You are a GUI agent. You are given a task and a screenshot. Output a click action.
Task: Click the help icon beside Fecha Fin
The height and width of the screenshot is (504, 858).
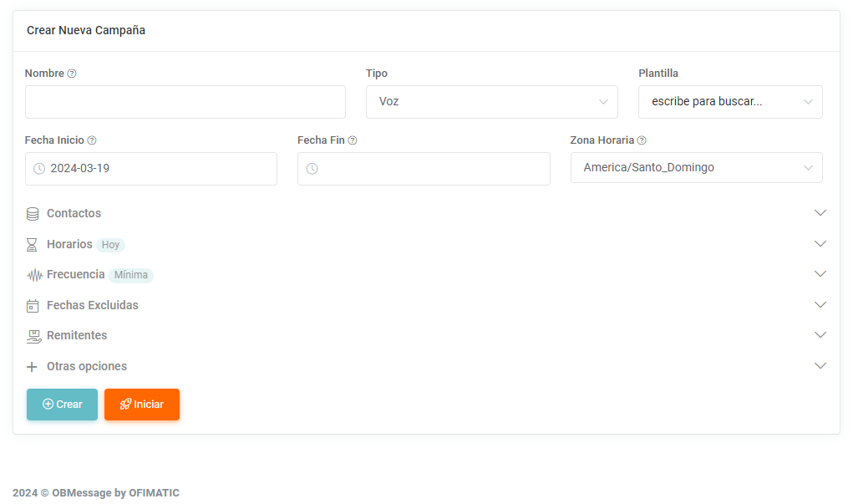353,140
